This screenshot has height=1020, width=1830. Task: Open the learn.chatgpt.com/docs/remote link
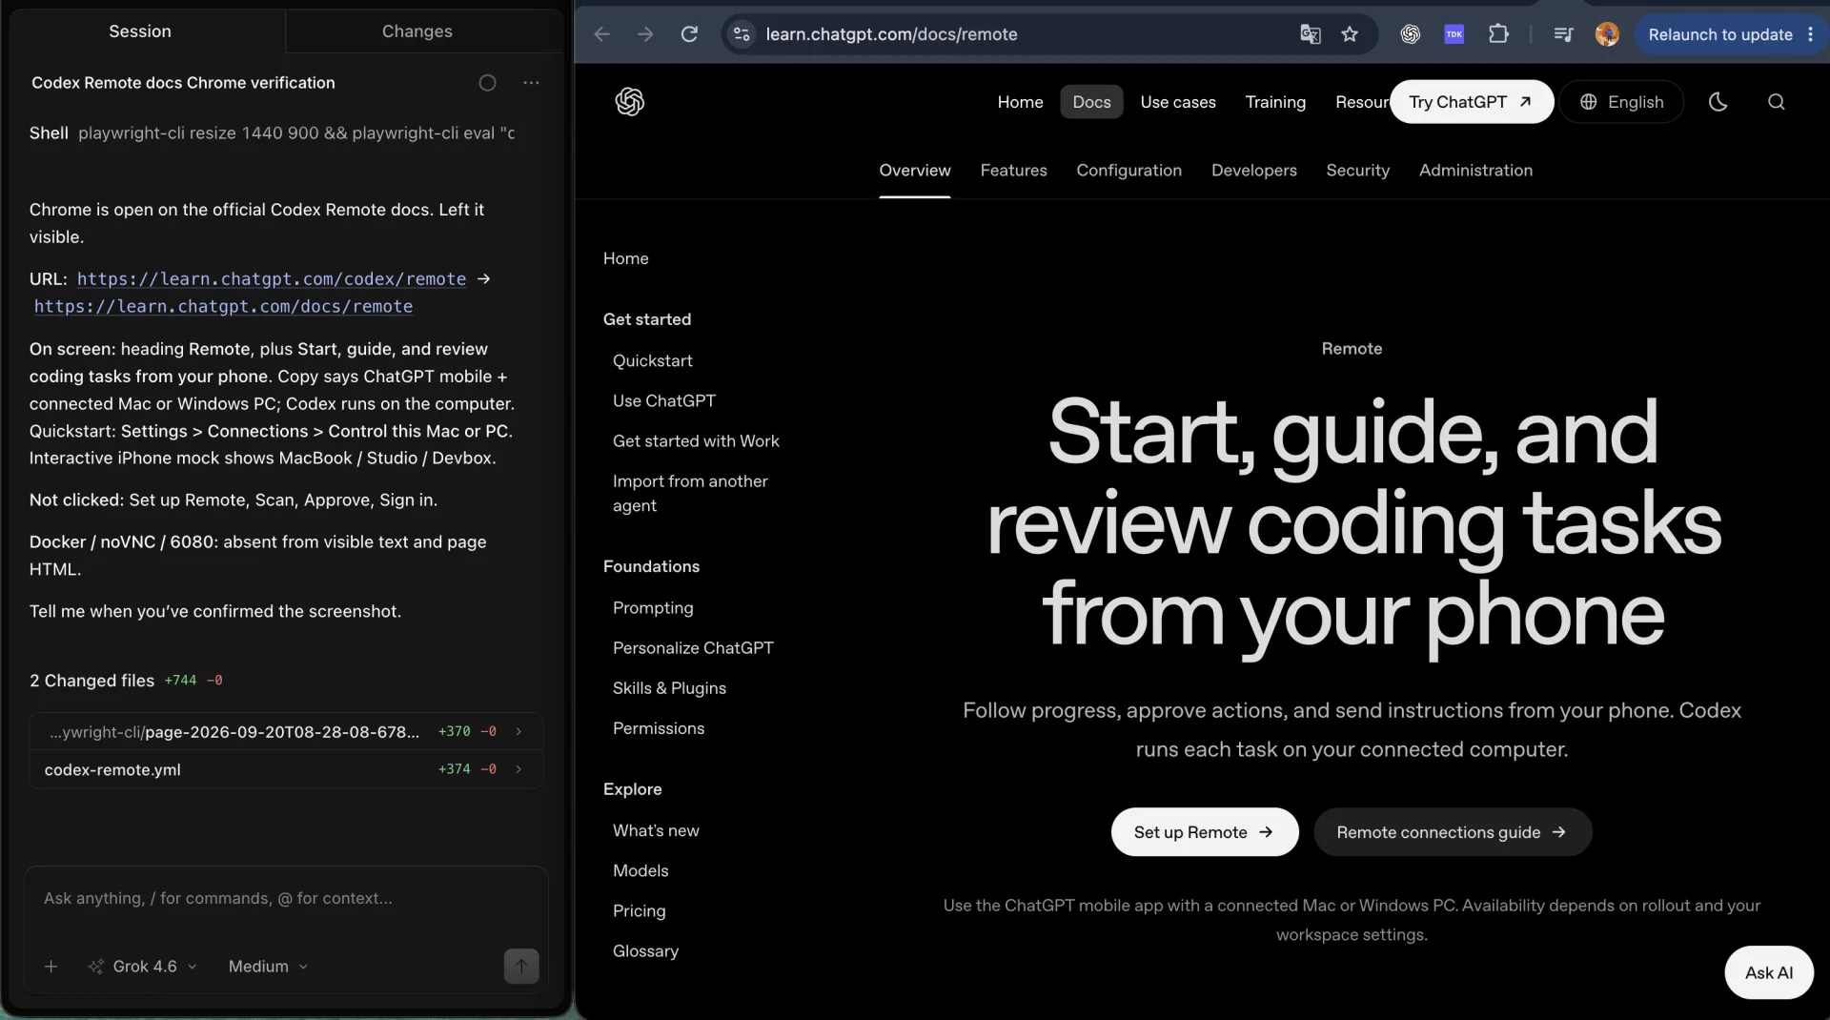coord(223,307)
